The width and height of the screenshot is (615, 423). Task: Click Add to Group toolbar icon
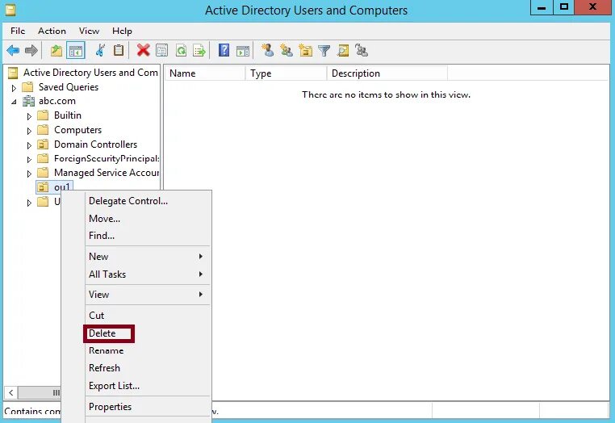pos(362,50)
